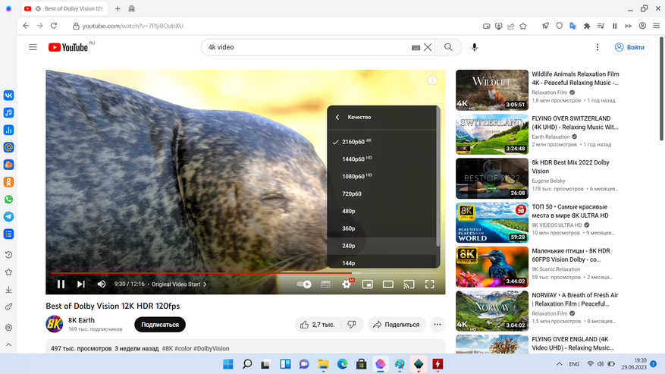This screenshot has height=374, width=665.
Task: Go back from Quality menu
Action: 337,118
